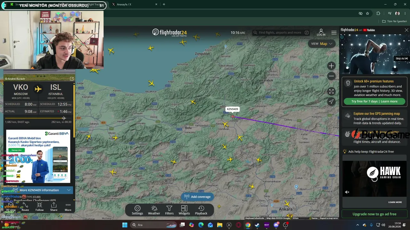Open the Settings gear in bottom map toolbar

pyautogui.click(x=137, y=210)
